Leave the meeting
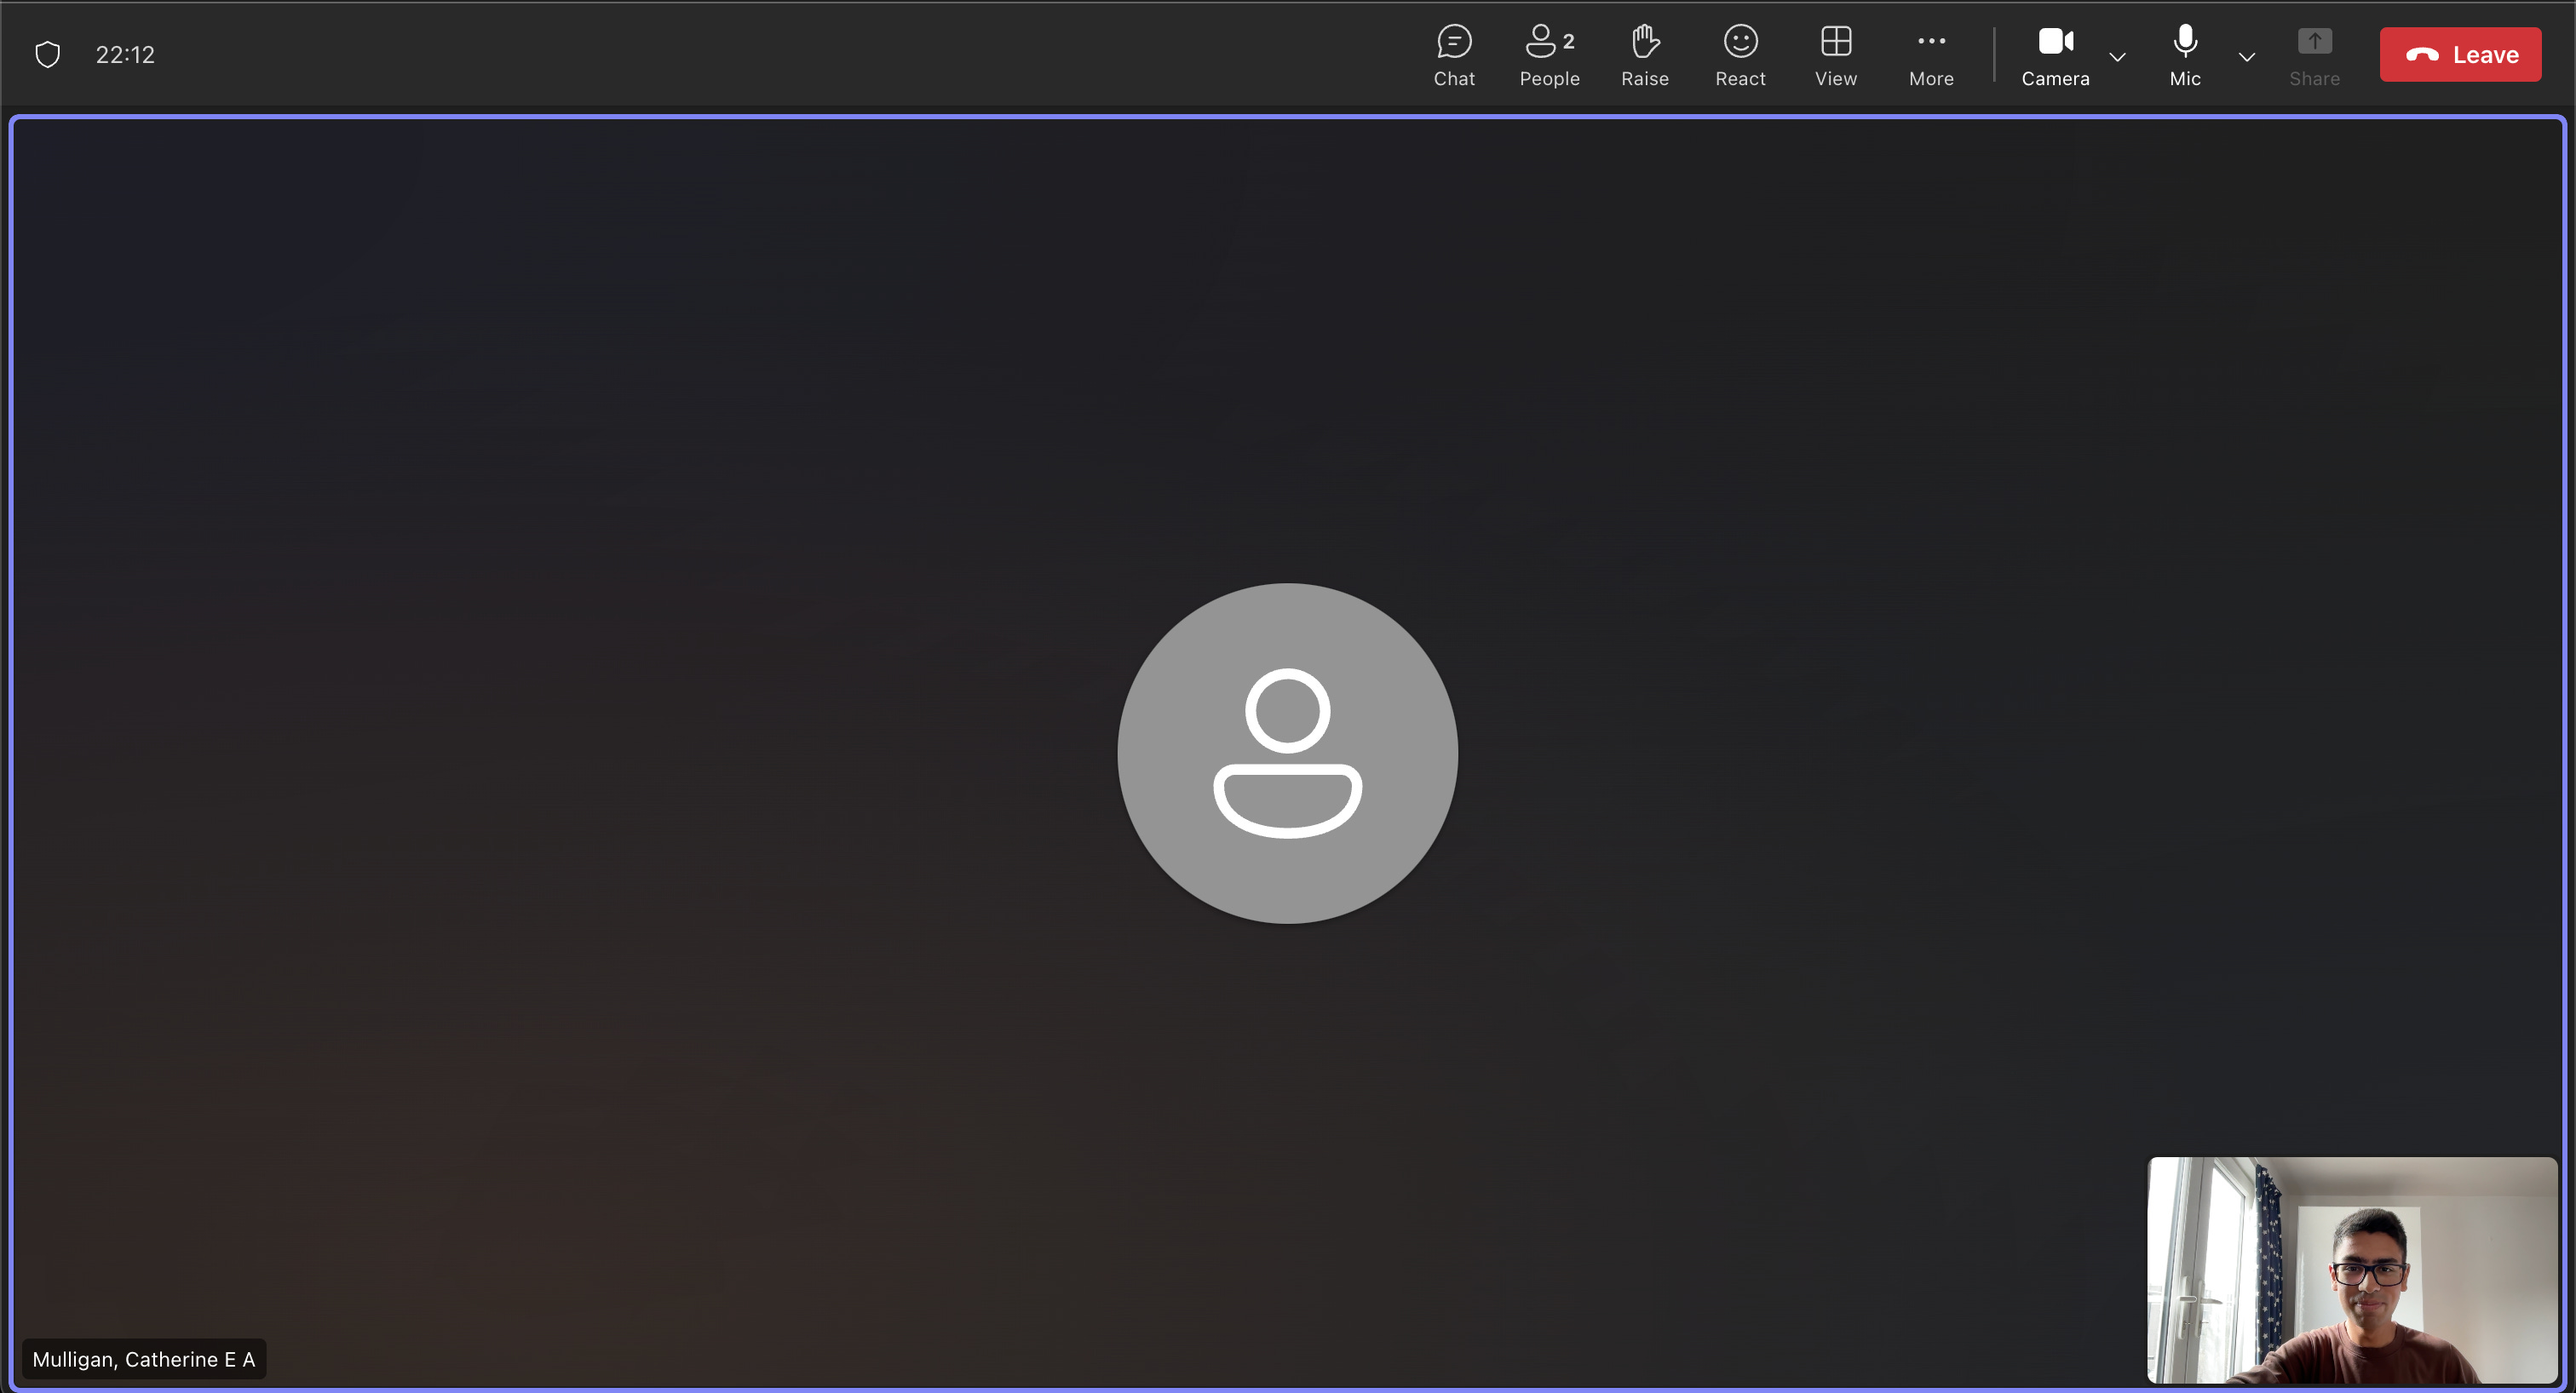The height and width of the screenshot is (1393, 2576). pyautogui.click(x=2459, y=55)
